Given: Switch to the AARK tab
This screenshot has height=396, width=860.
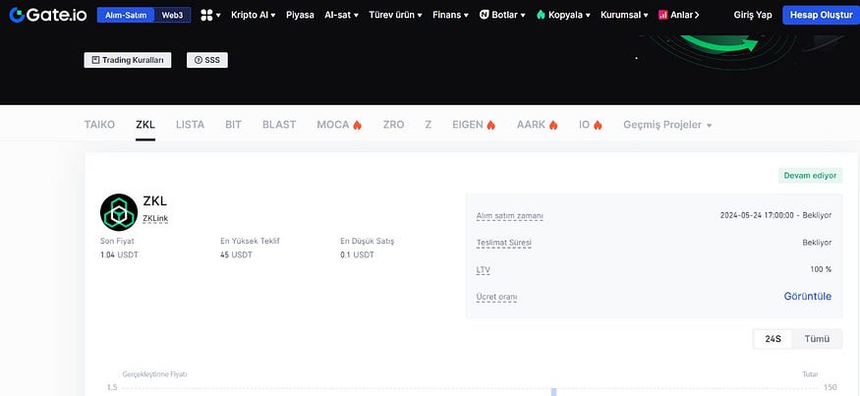Looking at the screenshot, I should (532, 125).
